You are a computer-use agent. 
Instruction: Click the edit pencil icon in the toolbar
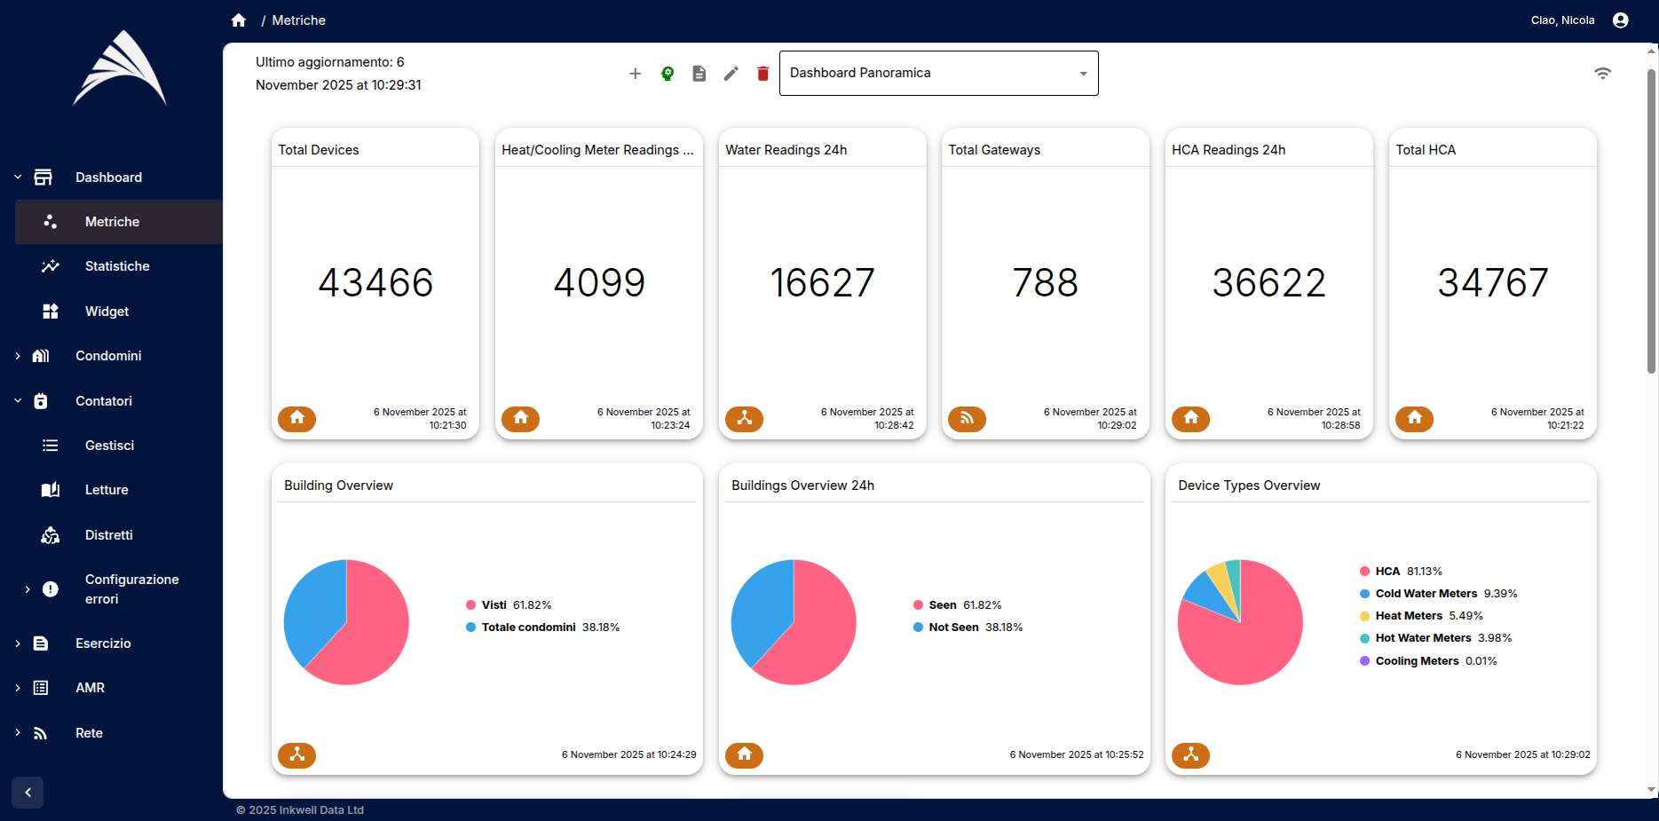(731, 74)
